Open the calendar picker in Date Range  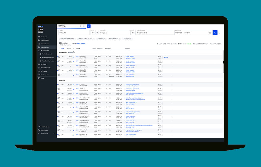(x=210, y=33)
